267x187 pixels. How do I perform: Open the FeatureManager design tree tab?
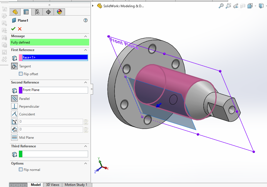(x=15, y=12)
